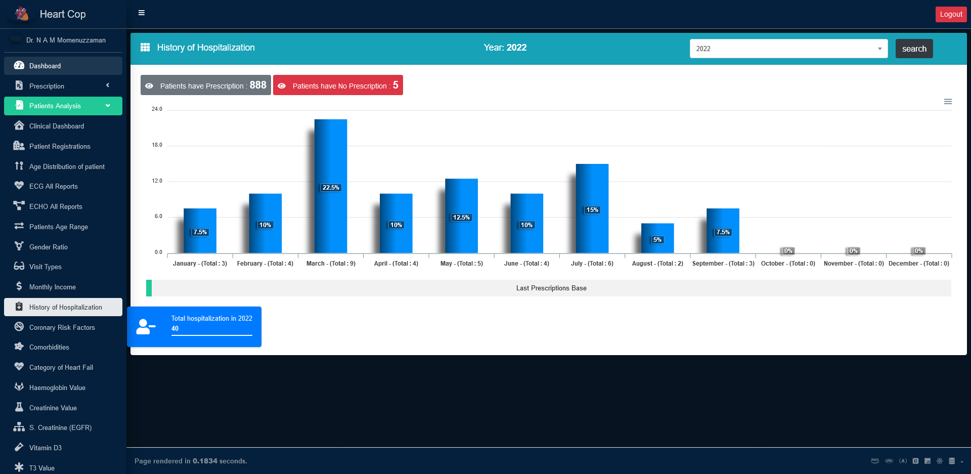Image resolution: width=971 pixels, height=474 pixels.
Task: Click the Clinical Dashboard house icon
Action: (19, 125)
